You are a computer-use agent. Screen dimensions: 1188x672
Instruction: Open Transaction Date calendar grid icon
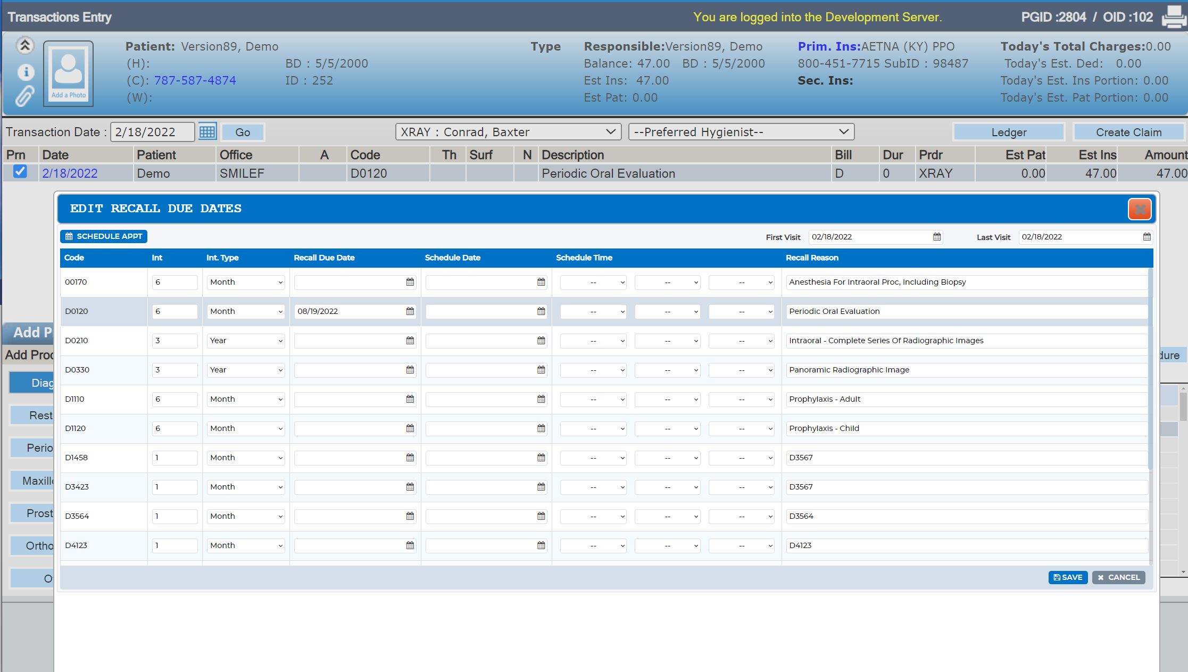[207, 131]
